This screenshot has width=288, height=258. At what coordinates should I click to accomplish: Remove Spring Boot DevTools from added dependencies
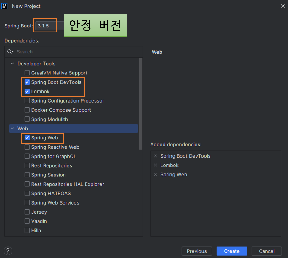click(x=155, y=156)
